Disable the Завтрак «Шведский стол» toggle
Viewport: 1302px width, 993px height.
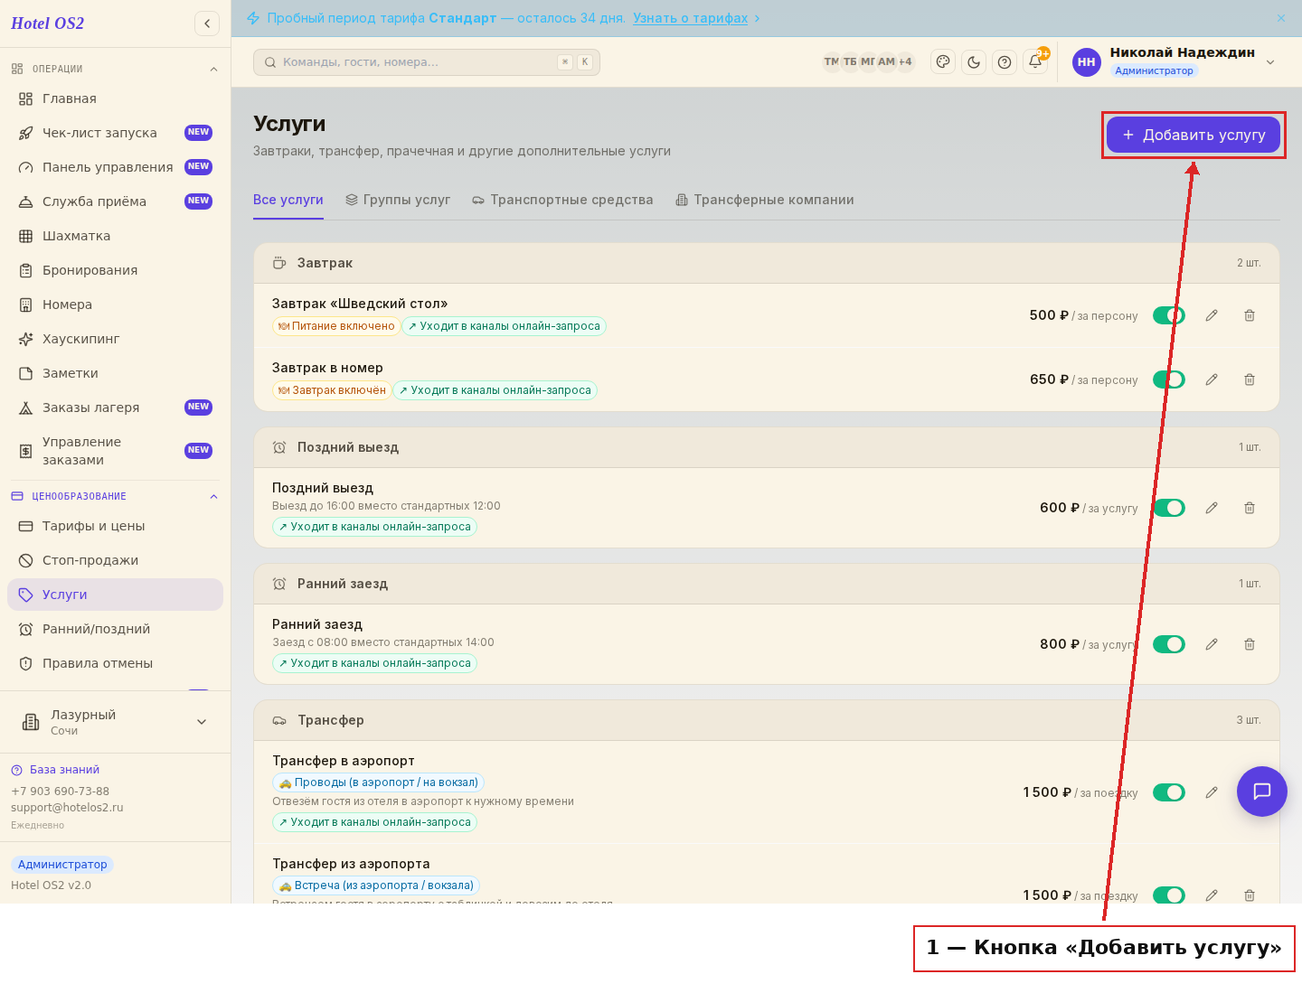click(1169, 315)
